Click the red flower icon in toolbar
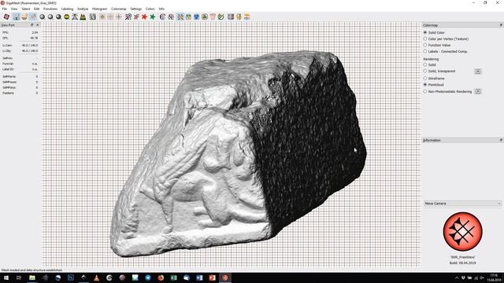The image size is (504, 283). click(6, 17)
